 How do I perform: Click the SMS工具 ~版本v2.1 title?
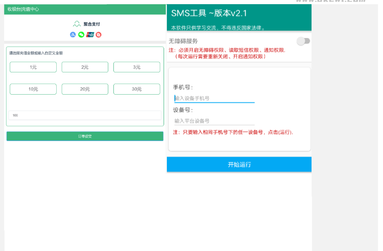209,13
